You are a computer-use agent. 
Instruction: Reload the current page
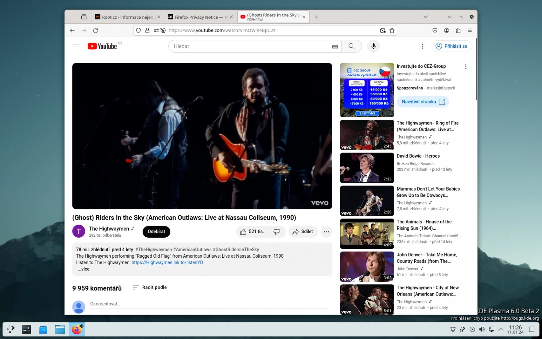pos(96,31)
